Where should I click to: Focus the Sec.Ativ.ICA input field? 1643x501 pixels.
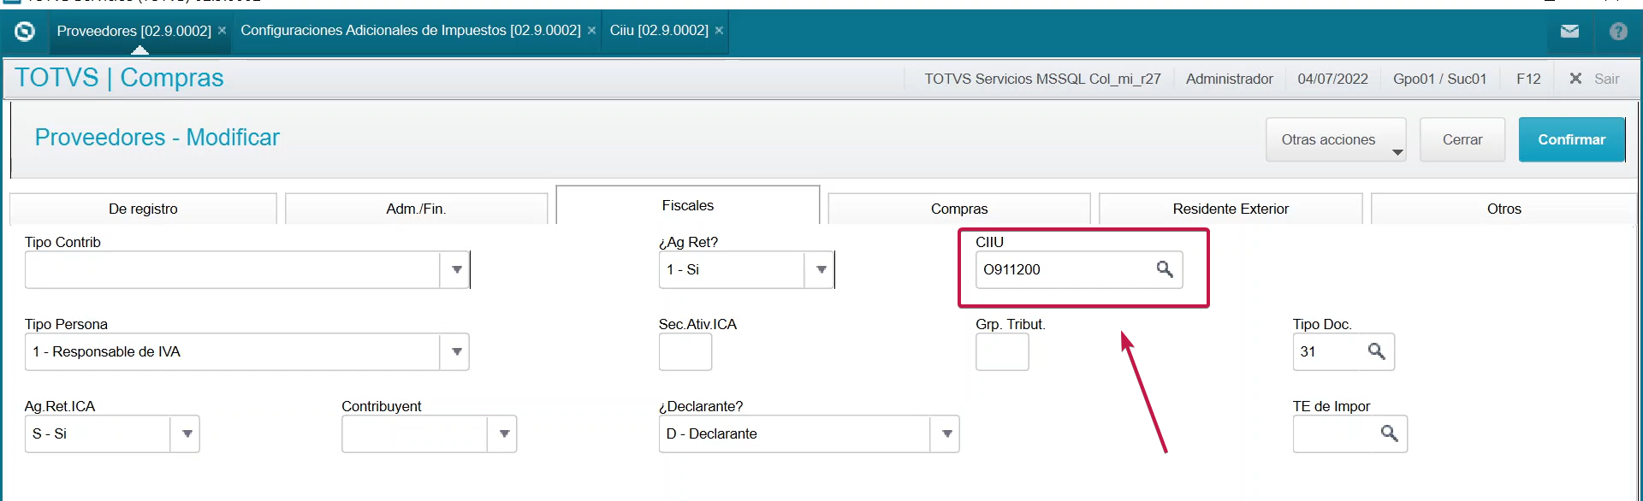point(685,351)
